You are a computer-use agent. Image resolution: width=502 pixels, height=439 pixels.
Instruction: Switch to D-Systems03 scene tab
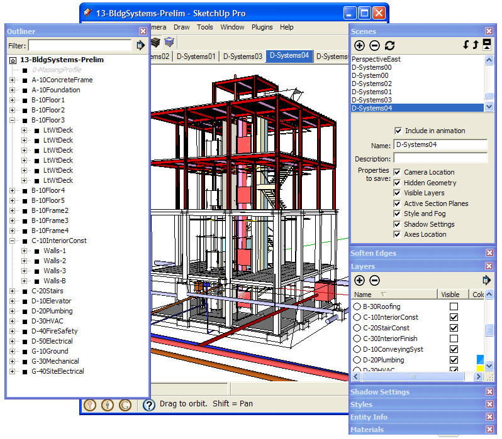[243, 57]
